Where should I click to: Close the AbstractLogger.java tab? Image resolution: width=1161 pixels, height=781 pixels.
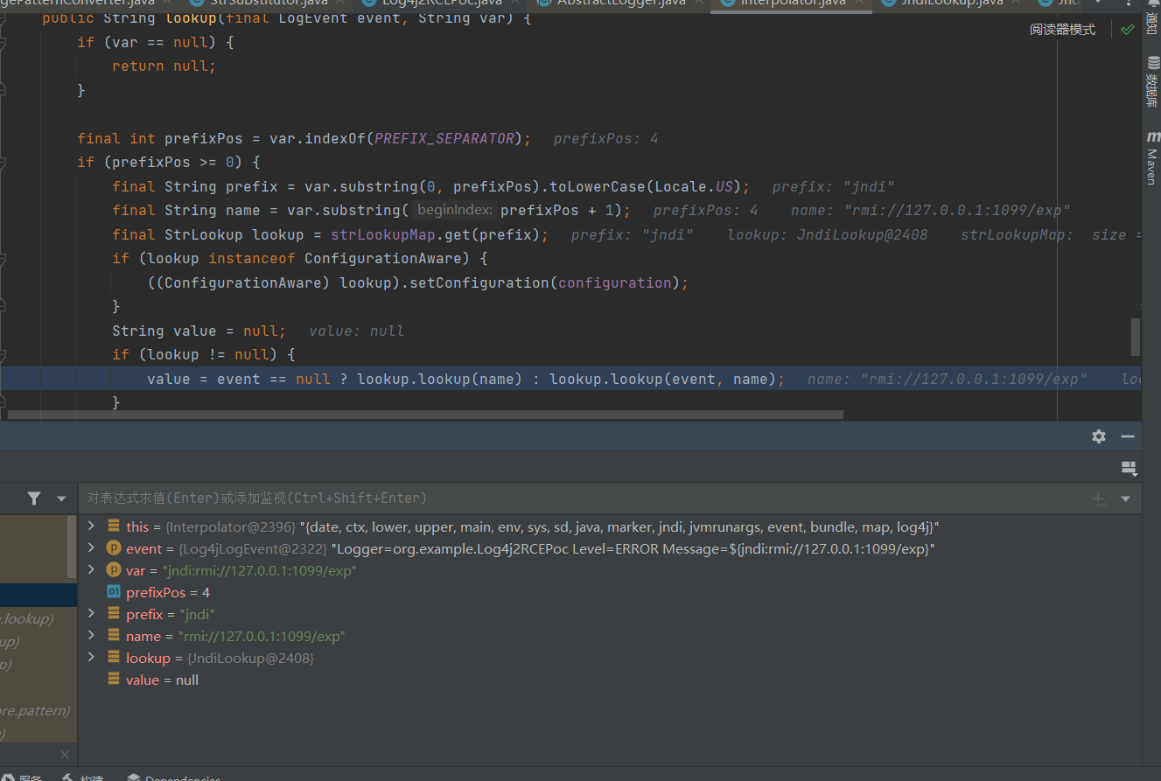[x=701, y=3]
